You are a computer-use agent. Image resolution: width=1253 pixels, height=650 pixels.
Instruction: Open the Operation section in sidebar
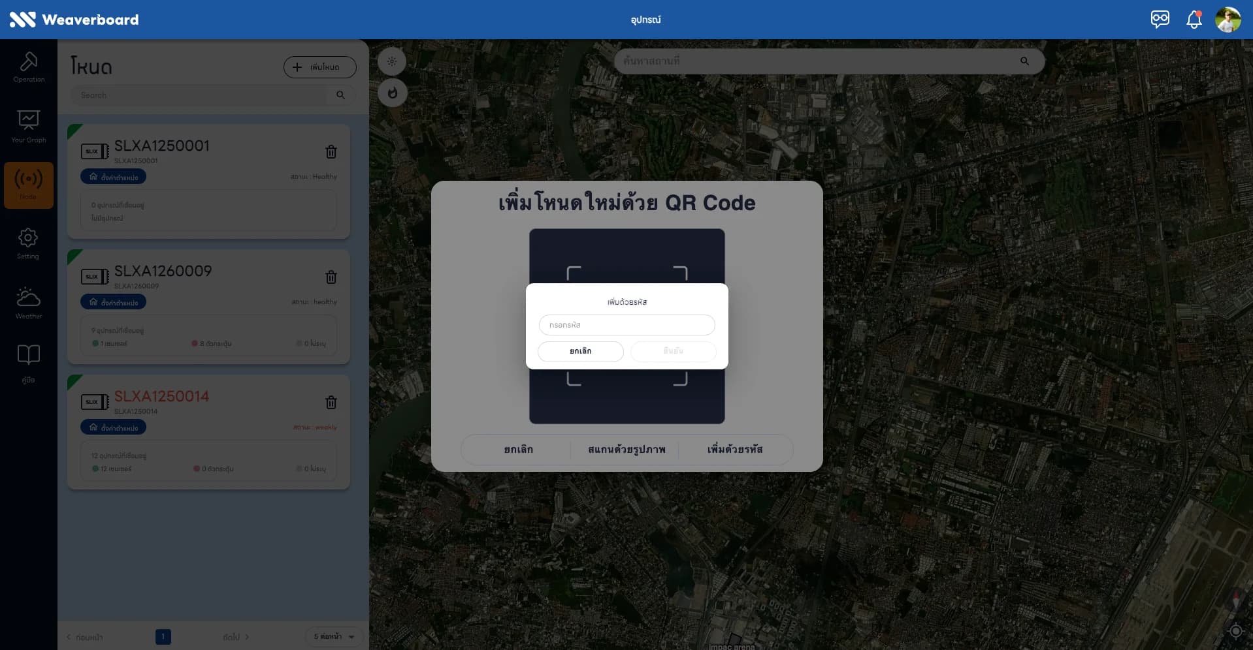pos(29,68)
